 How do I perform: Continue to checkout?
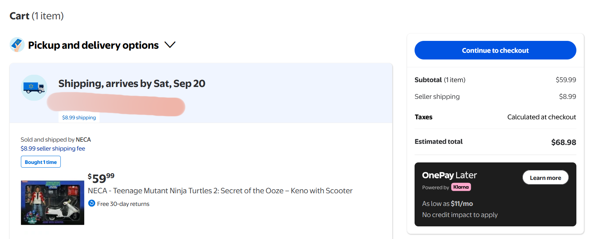(x=495, y=50)
